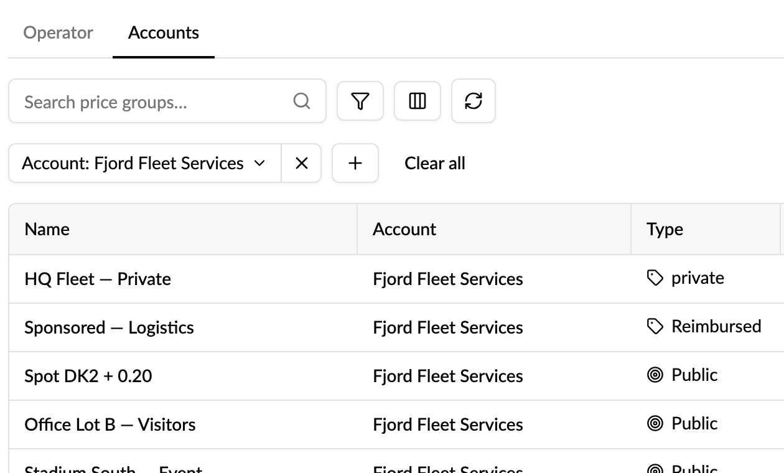Click Public label in Office Lot B row
The height and width of the screenshot is (473, 784).
[694, 423]
